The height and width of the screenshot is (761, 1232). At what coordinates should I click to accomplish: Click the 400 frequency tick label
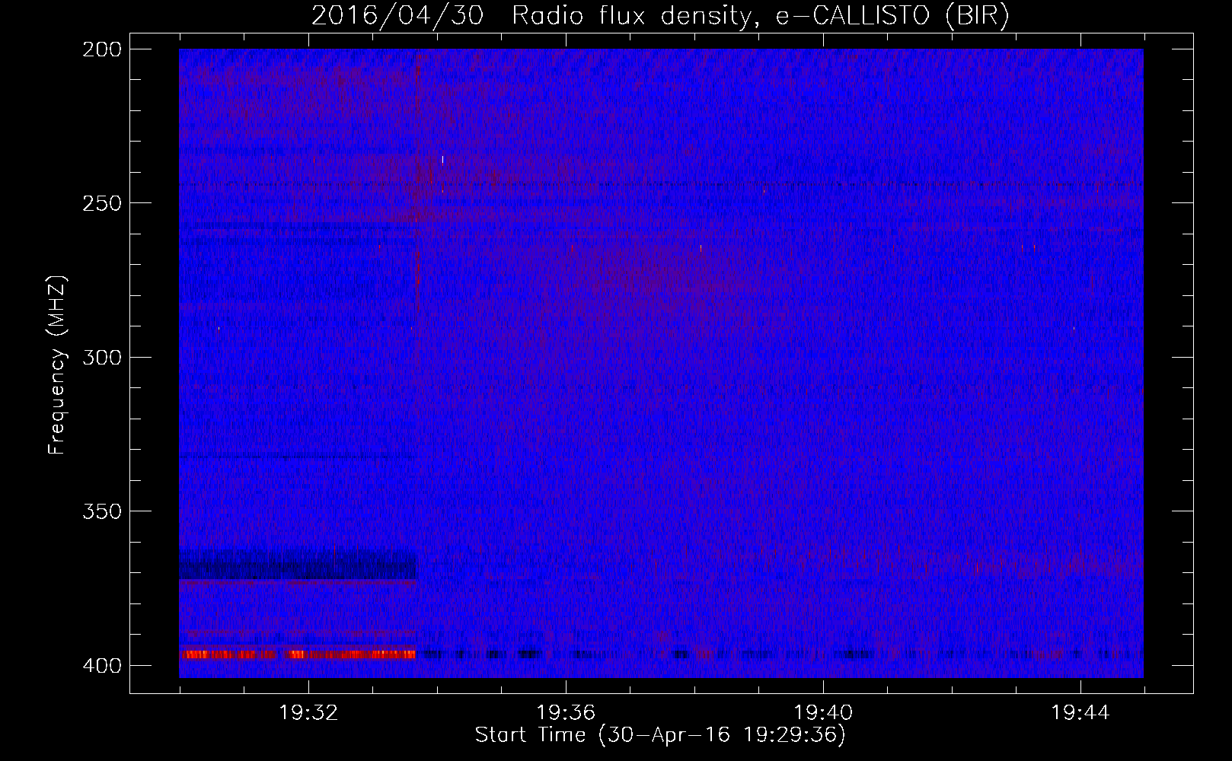(102, 666)
